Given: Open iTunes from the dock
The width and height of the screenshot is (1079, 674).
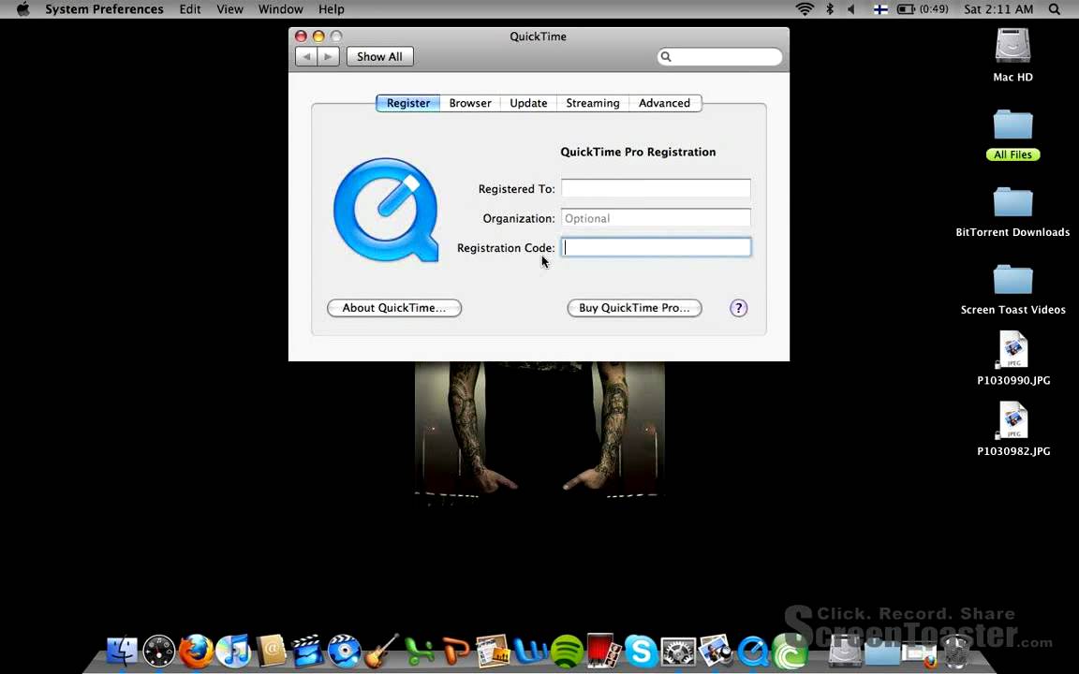Looking at the screenshot, I should click(233, 651).
